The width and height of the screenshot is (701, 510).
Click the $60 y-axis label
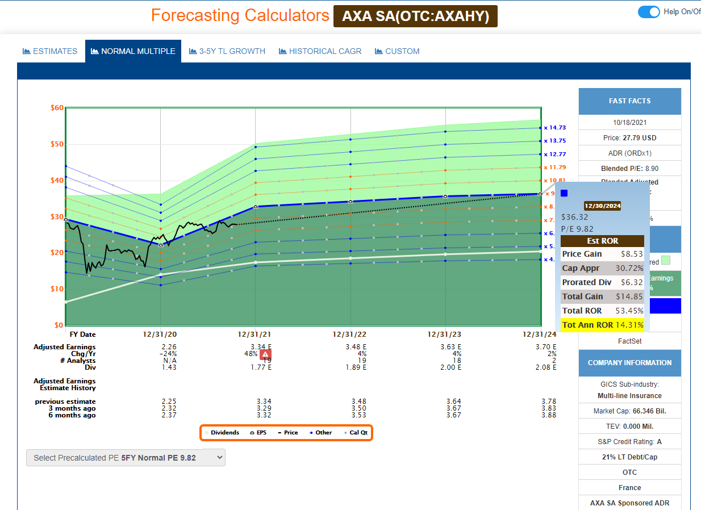(x=56, y=107)
